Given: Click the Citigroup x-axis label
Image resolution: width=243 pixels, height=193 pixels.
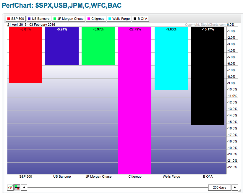Looking at the screenshot, I should (x=135, y=176).
